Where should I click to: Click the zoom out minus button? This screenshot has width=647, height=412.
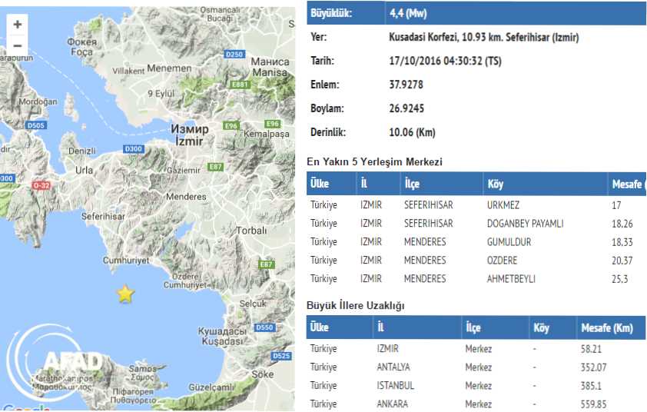tap(17, 45)
